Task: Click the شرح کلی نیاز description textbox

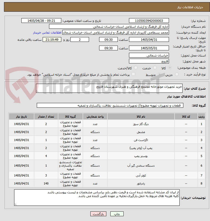Action: pos(109,88)
